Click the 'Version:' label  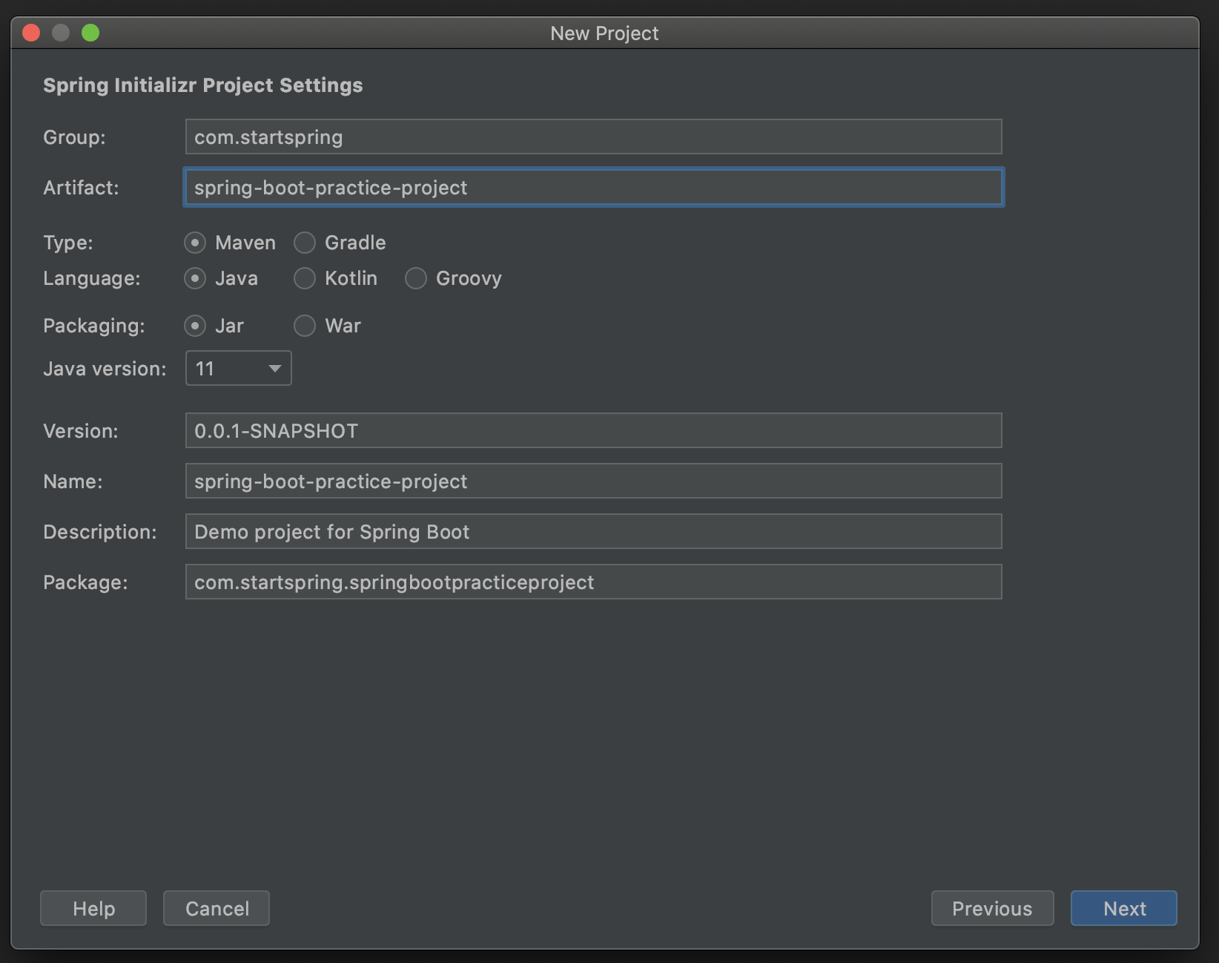pos(81,431)
